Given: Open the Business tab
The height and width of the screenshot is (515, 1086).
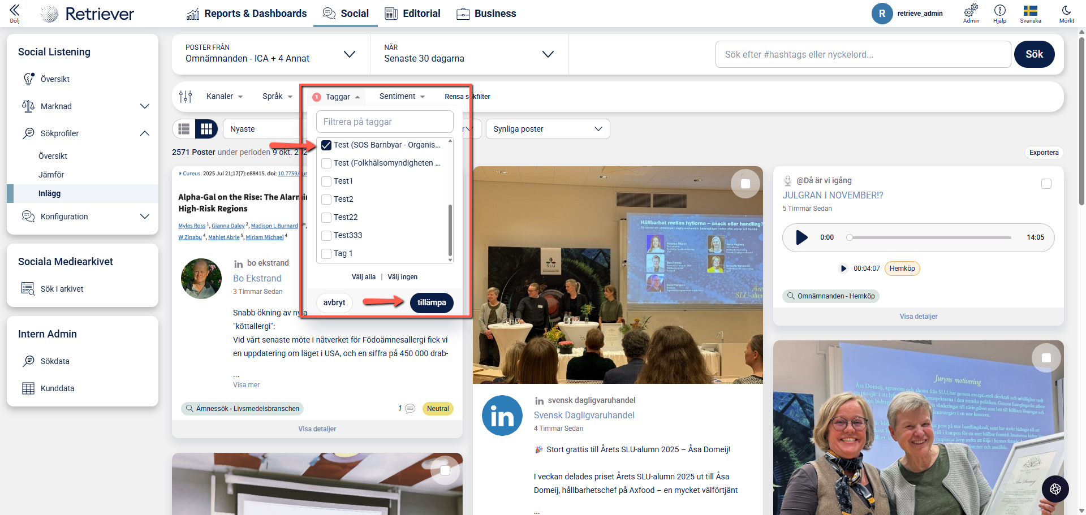Looking at the screenshot, I should click(x=486, y=14).
